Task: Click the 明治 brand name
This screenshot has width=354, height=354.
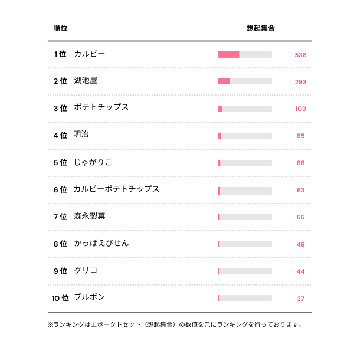Action: (81, 135)
